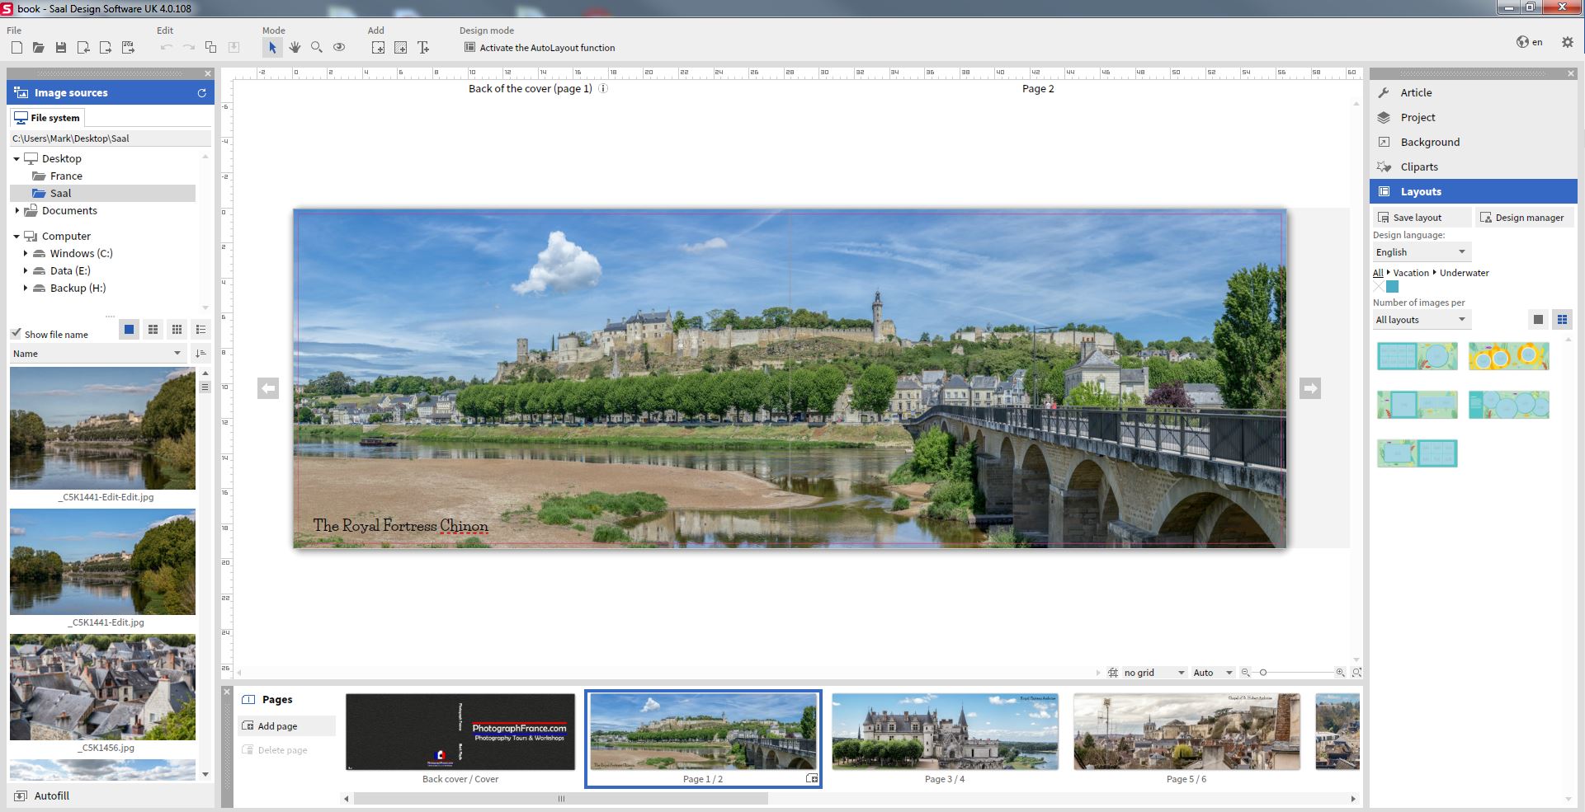
Task: Expand the Data (E:) drive
Action: click(x=26, y=271)
